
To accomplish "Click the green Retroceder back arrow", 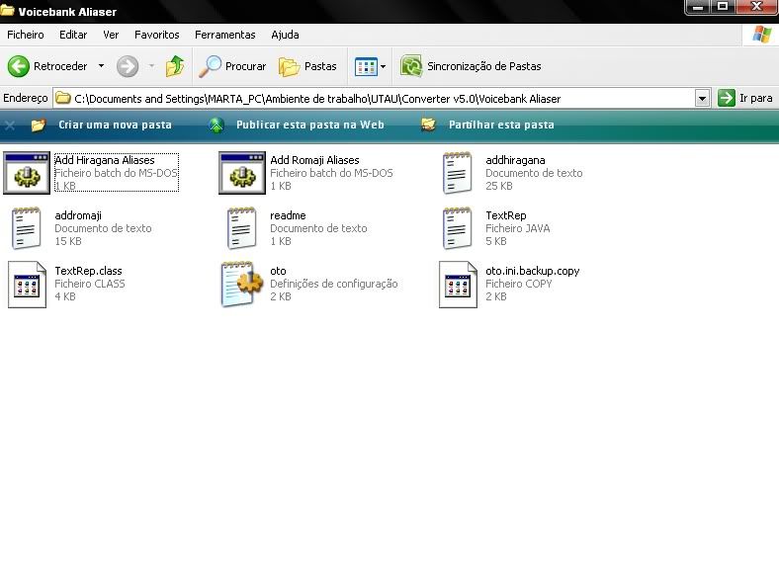I will (19, 66).
